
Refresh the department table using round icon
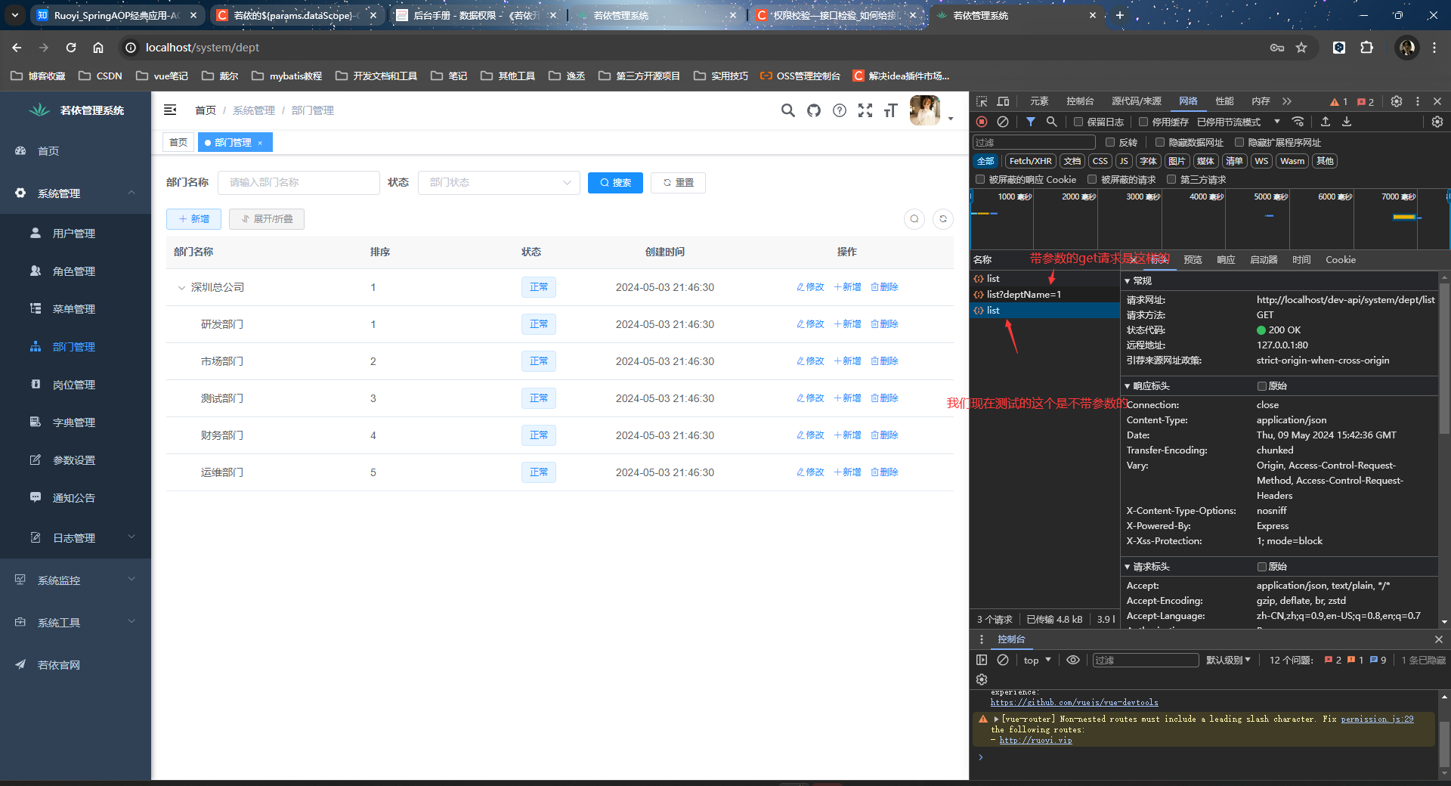[x=943, y=219]
